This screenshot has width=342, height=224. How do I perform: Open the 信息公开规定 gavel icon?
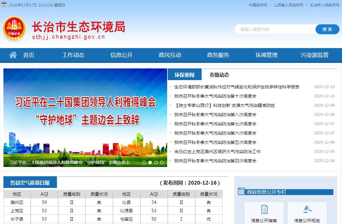[307, 209]
